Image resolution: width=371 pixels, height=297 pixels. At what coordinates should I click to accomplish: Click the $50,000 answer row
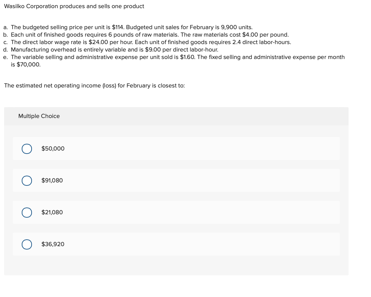coord(176,148)
